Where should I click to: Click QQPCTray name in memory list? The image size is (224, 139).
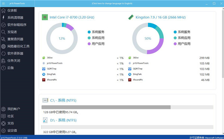[x=138, y=69]
